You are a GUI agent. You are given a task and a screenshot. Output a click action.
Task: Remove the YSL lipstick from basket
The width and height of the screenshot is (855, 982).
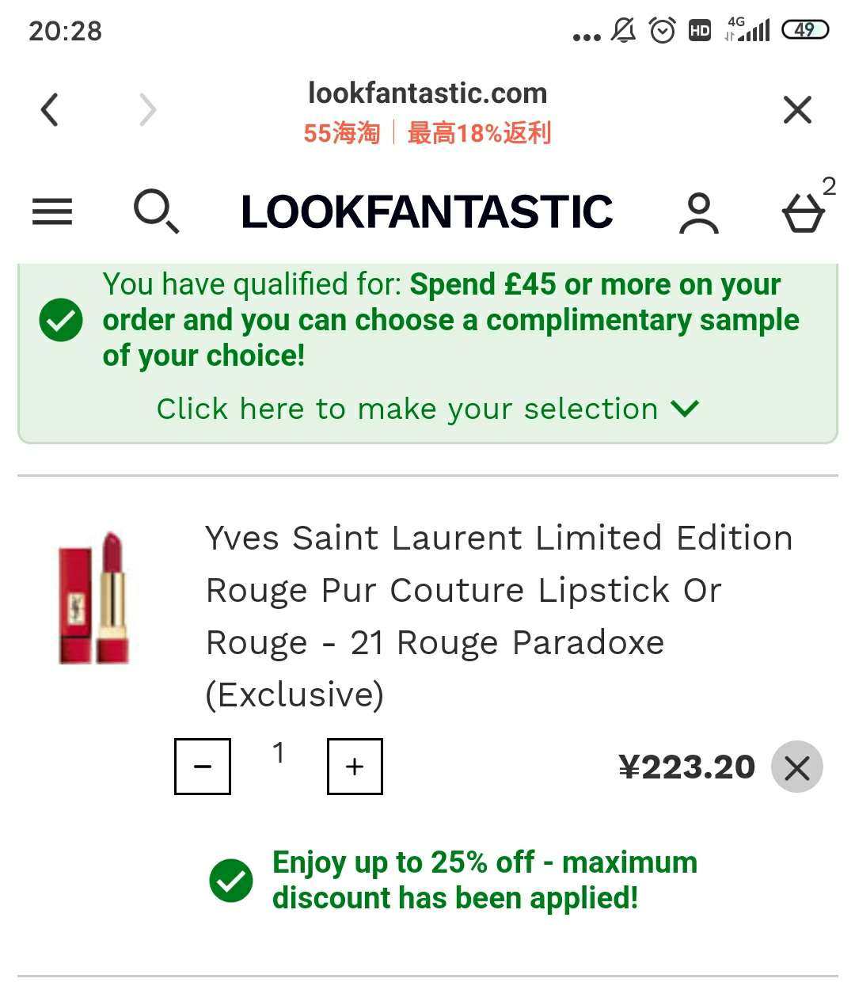tap(796, 767)
